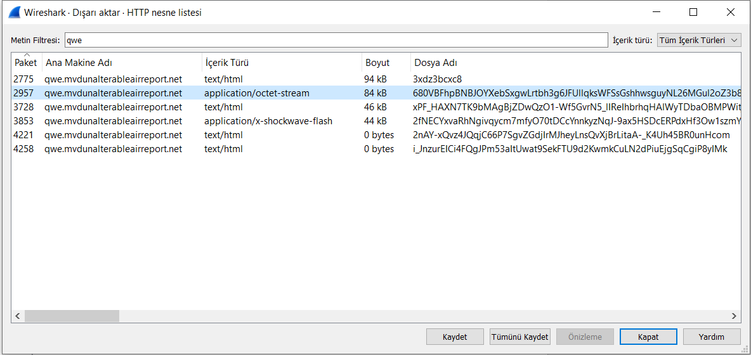The height and width of the screenshot is (355, 751).
Task: Minimize the HTTP nesne listesi window
Action: click(656, 13)
